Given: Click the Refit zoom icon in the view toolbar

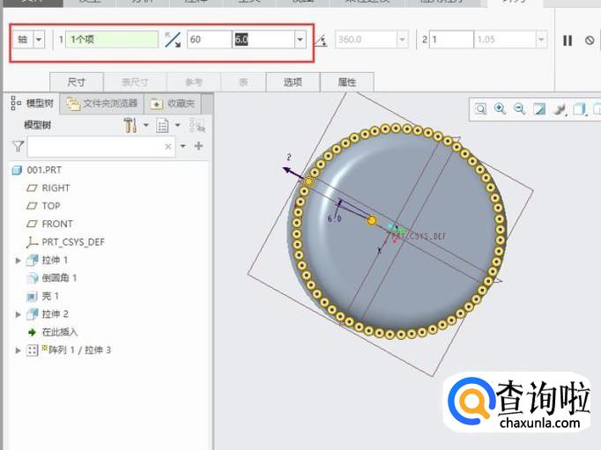Looking at the screenshot, I should (x=481, y=109).
